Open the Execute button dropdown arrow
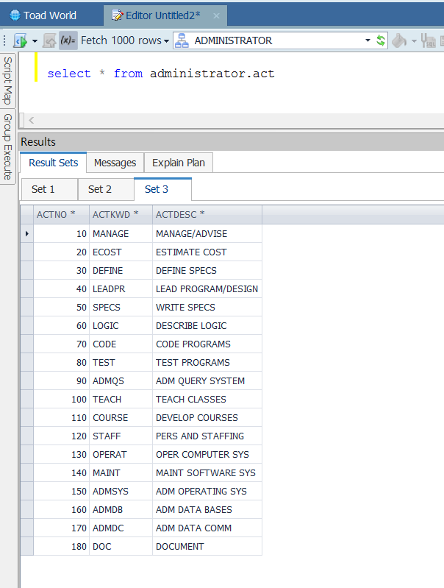The height and width of the screenshot is (588, 444). point(35,40)
